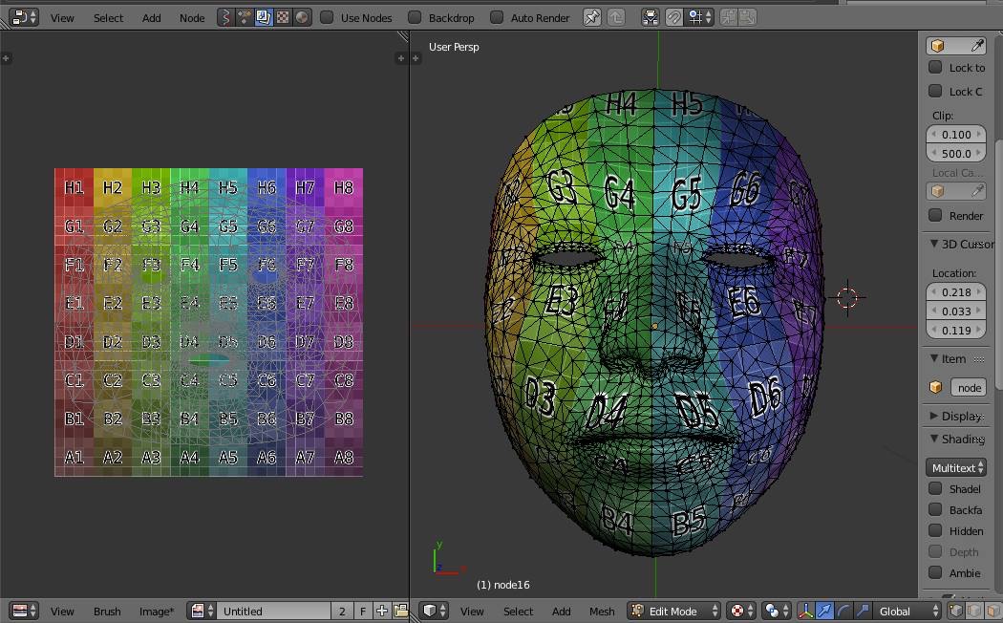Open the Node menu
The width and height of the screenshot is (1003, 623).
[192, 18]
